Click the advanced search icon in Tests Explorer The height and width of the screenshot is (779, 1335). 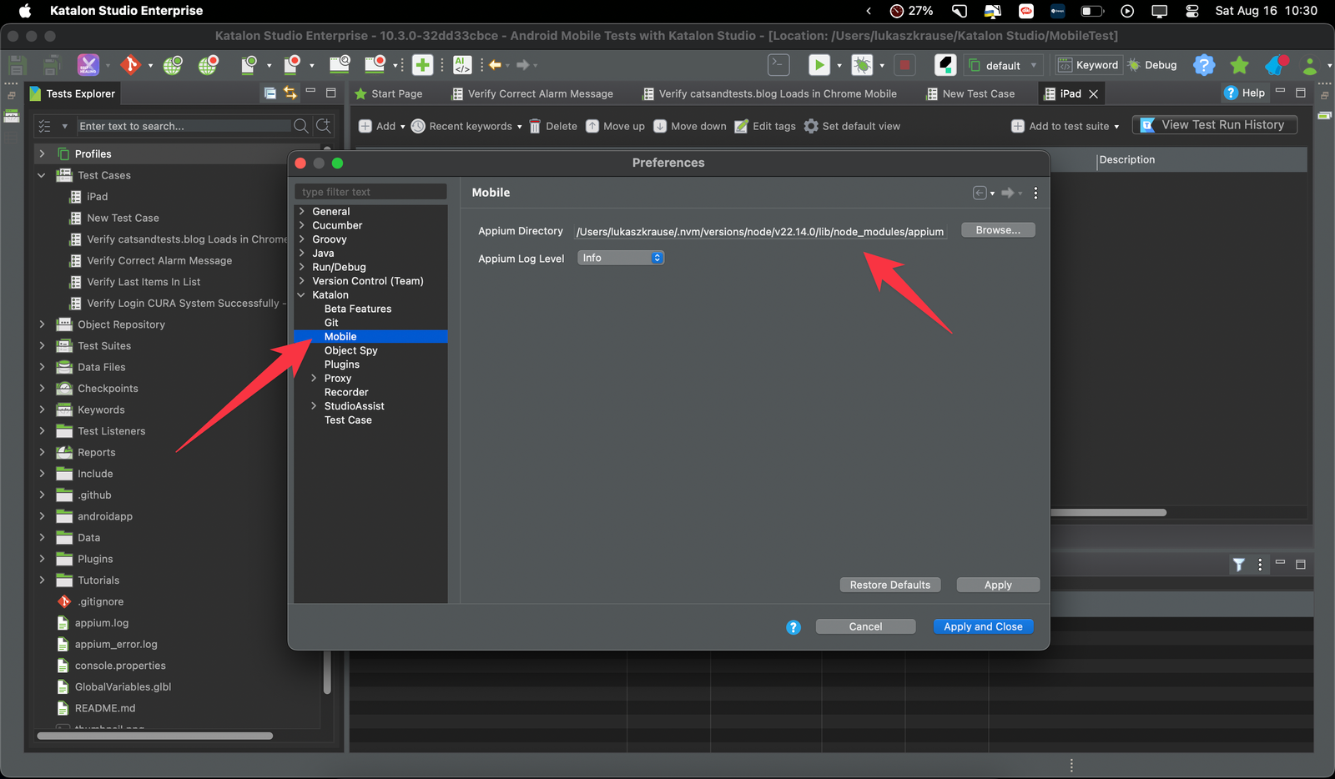[x=324, y=126]
